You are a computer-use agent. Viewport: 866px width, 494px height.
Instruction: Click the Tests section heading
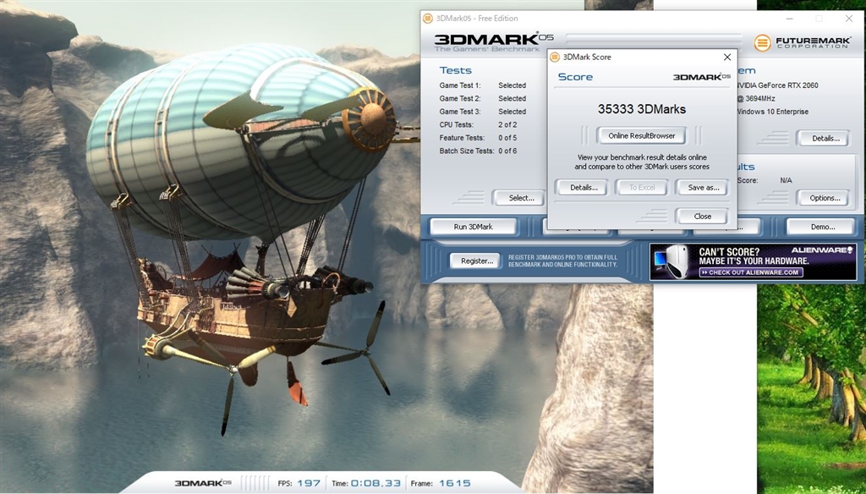click(x=455, y=70)
